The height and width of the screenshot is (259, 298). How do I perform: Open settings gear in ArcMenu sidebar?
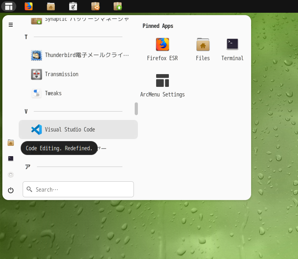pos(11,175)
